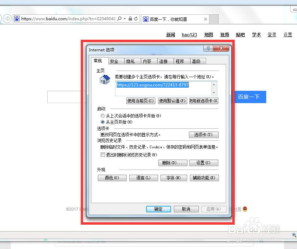Click the 设置 link on Baidu page
The height and width of the screenshot is (249, 297).
[288, 35]
